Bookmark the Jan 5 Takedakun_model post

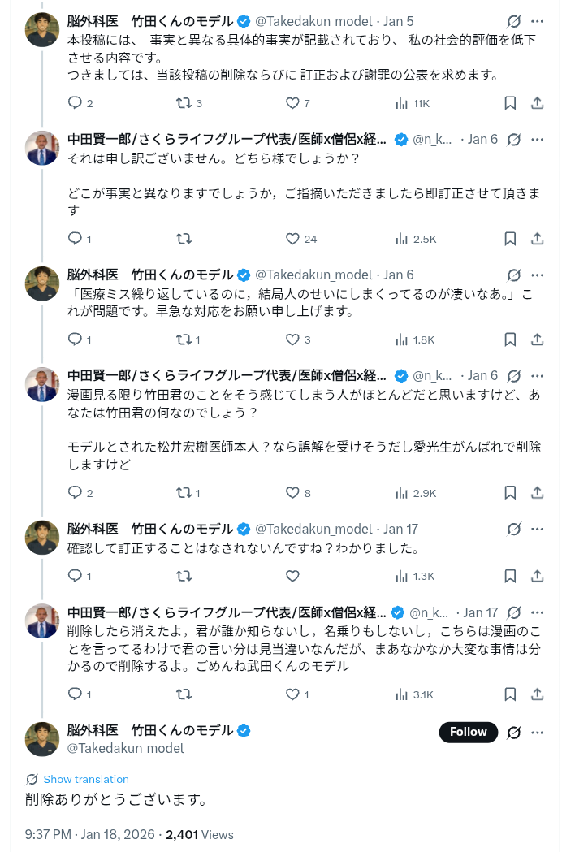[x=510, y=103]
